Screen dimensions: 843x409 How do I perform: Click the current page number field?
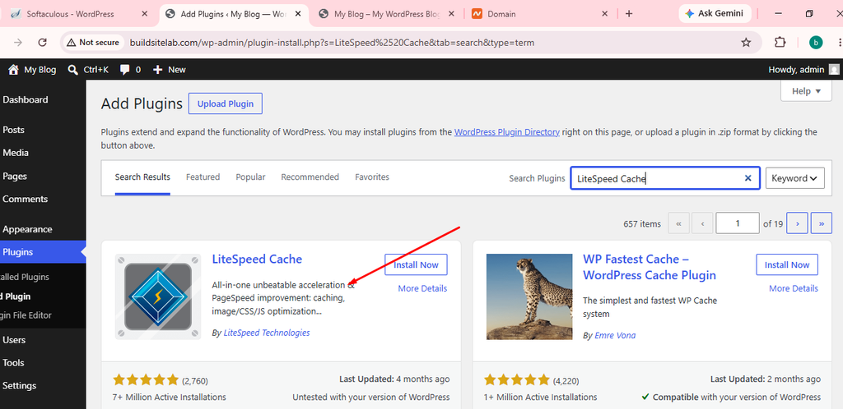tap(738, 223)
